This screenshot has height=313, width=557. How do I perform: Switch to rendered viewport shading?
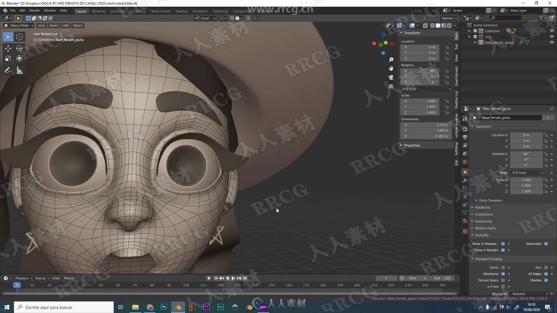click(x=449, y=26)
